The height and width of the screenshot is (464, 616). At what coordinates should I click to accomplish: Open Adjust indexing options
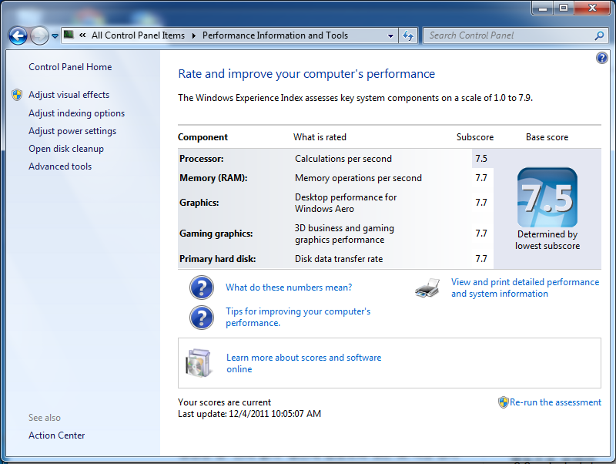click(x=76, y=113)
